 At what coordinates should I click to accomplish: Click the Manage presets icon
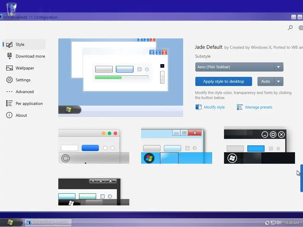(240, 107)
